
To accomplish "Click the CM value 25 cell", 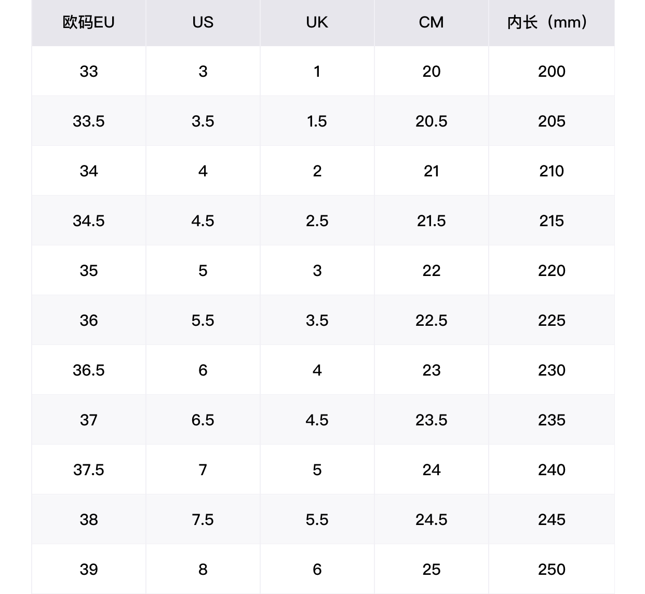I will 431,569.
